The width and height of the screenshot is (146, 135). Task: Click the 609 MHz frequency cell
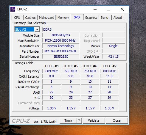pos(52,71)
